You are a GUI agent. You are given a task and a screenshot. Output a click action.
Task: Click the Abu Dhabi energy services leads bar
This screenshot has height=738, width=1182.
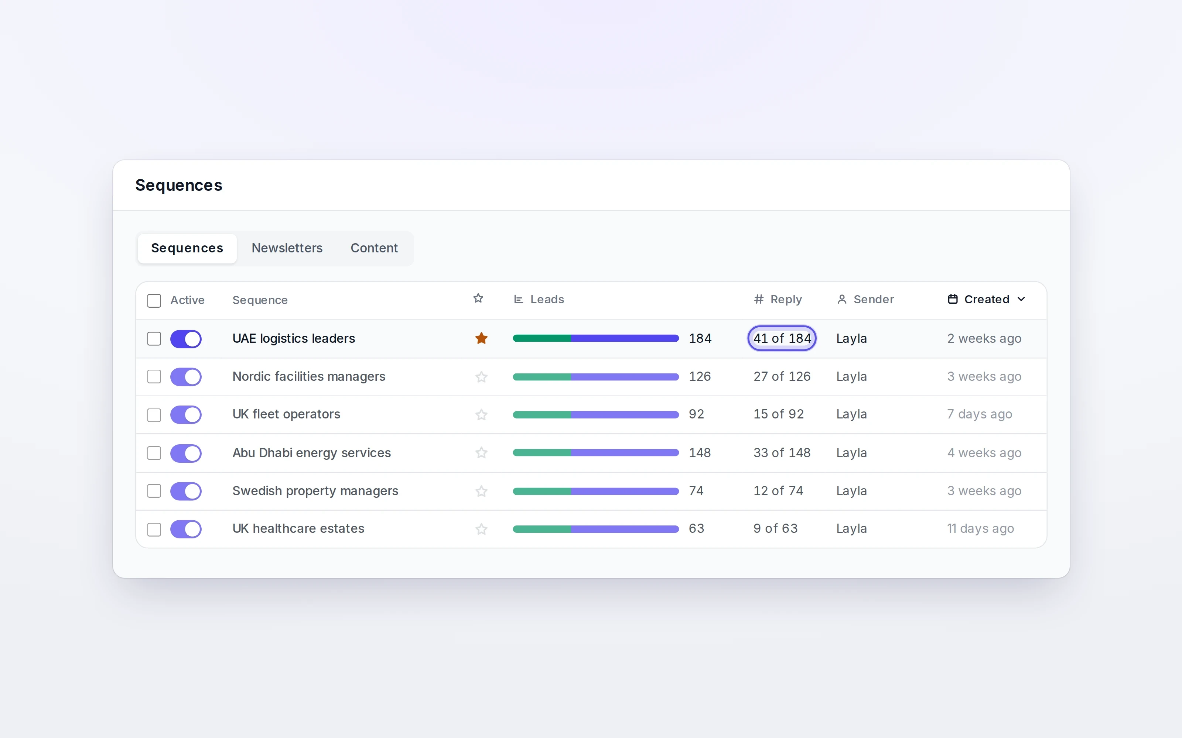point(596,453)
